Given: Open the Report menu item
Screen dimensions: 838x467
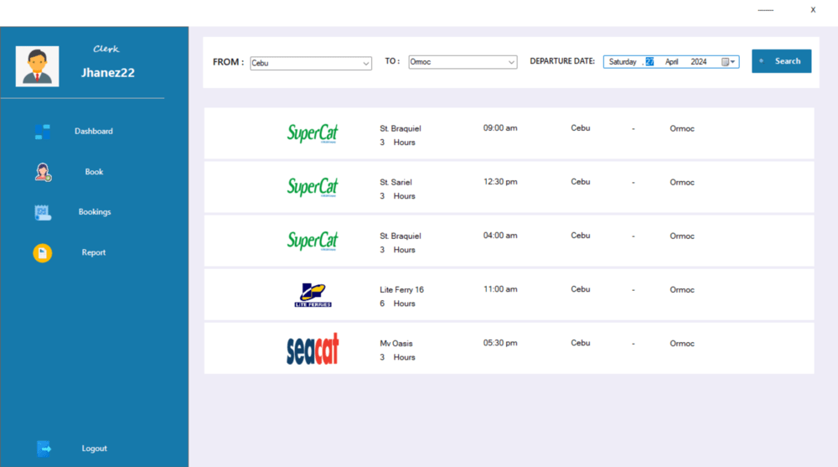Looking at the screenshot, I should coord(94,252).
